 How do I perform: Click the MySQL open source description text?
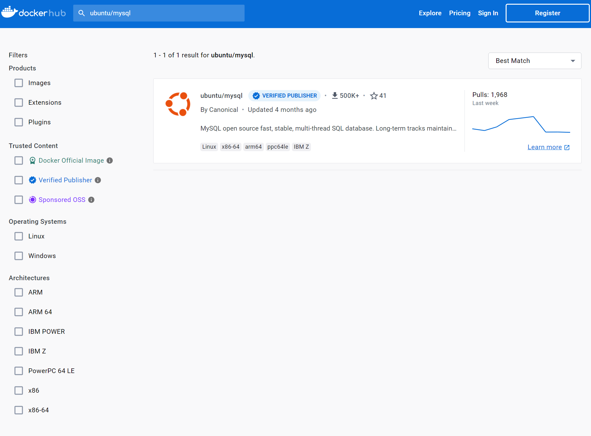click(x=328, y=128)
